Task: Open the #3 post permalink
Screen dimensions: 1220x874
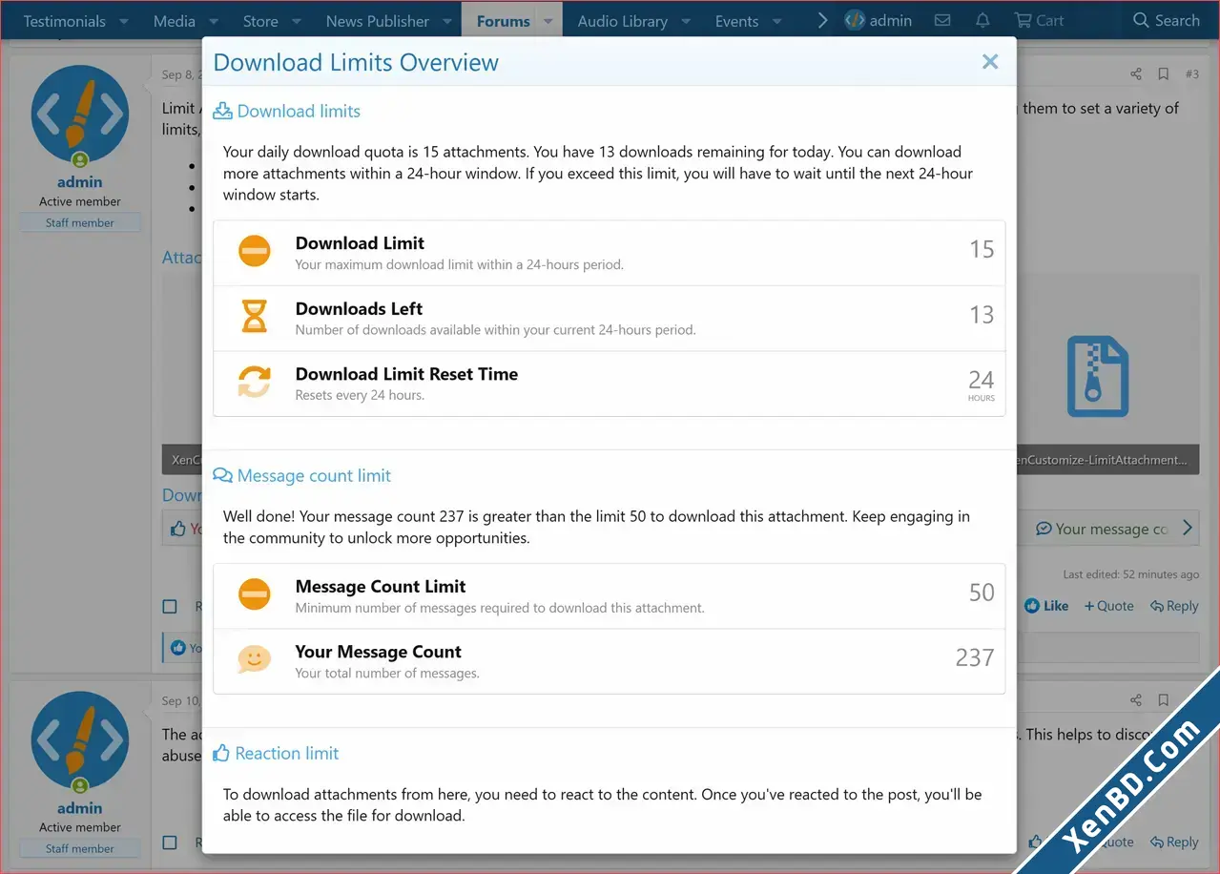Action: click(x=1192, y=74)
